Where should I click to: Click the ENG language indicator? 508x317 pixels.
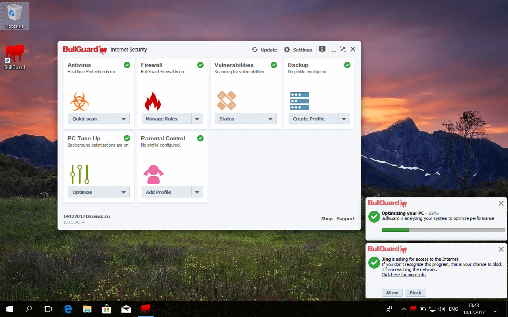(453, 309)
